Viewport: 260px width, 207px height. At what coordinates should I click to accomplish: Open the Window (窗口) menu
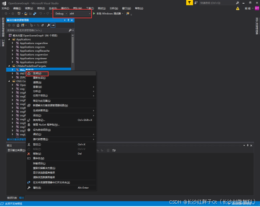pyautogui.click(x=126, y=8)
